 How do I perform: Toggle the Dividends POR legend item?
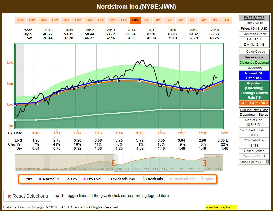121,179
